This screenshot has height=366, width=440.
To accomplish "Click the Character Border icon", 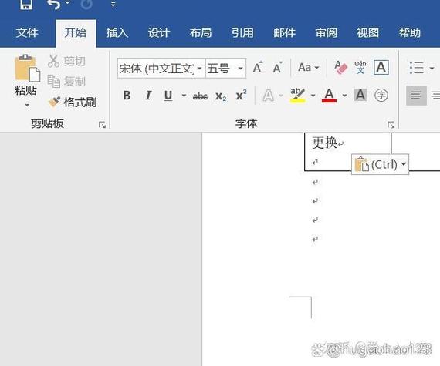I will pos(381,68).
